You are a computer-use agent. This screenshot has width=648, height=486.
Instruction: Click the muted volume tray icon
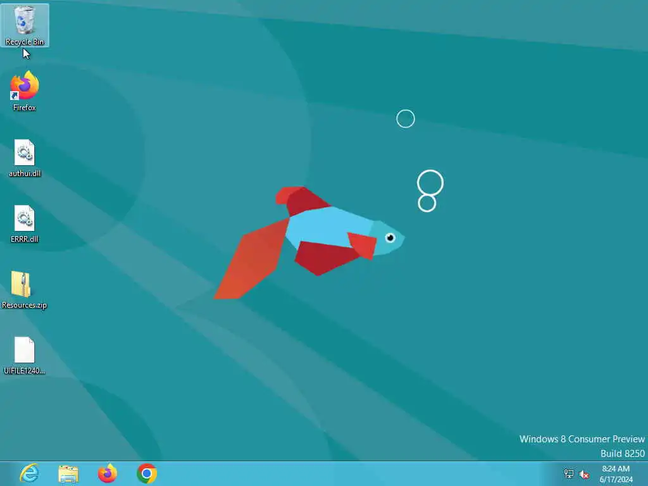click(584, 475)
